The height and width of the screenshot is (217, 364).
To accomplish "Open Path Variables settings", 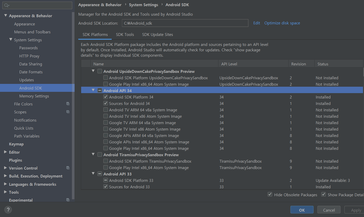I will (x=27, y=136).
